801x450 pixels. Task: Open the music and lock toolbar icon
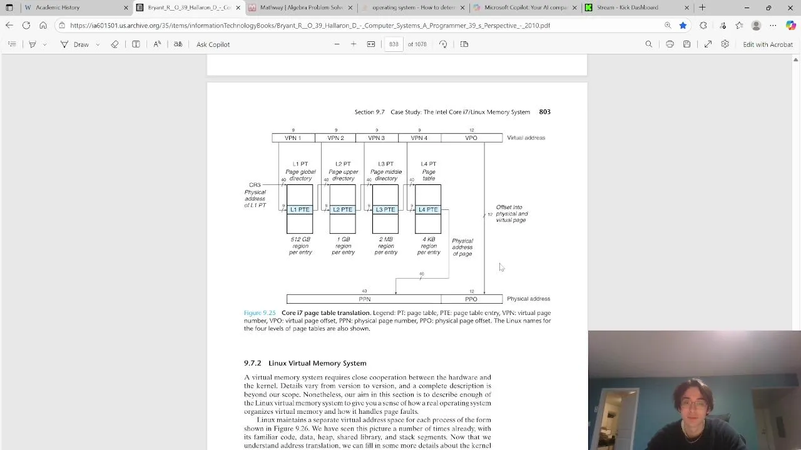(x=723, y=26)
